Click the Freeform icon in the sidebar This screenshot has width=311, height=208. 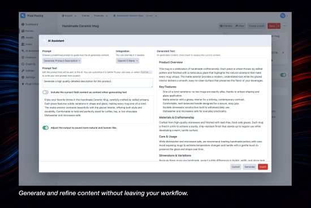point(23,57)
